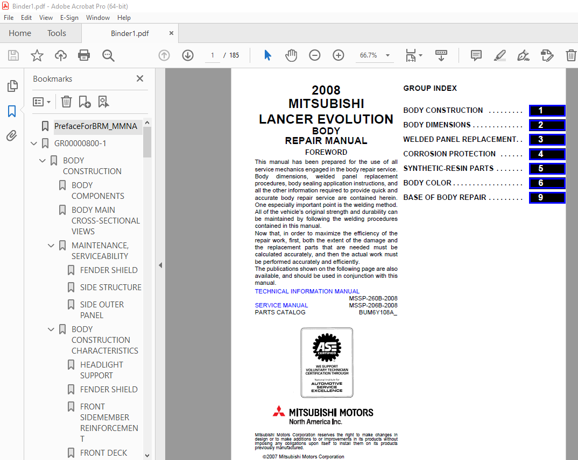
Task: Delete selected bookmark with trash icon
Action: coord(66,102)
